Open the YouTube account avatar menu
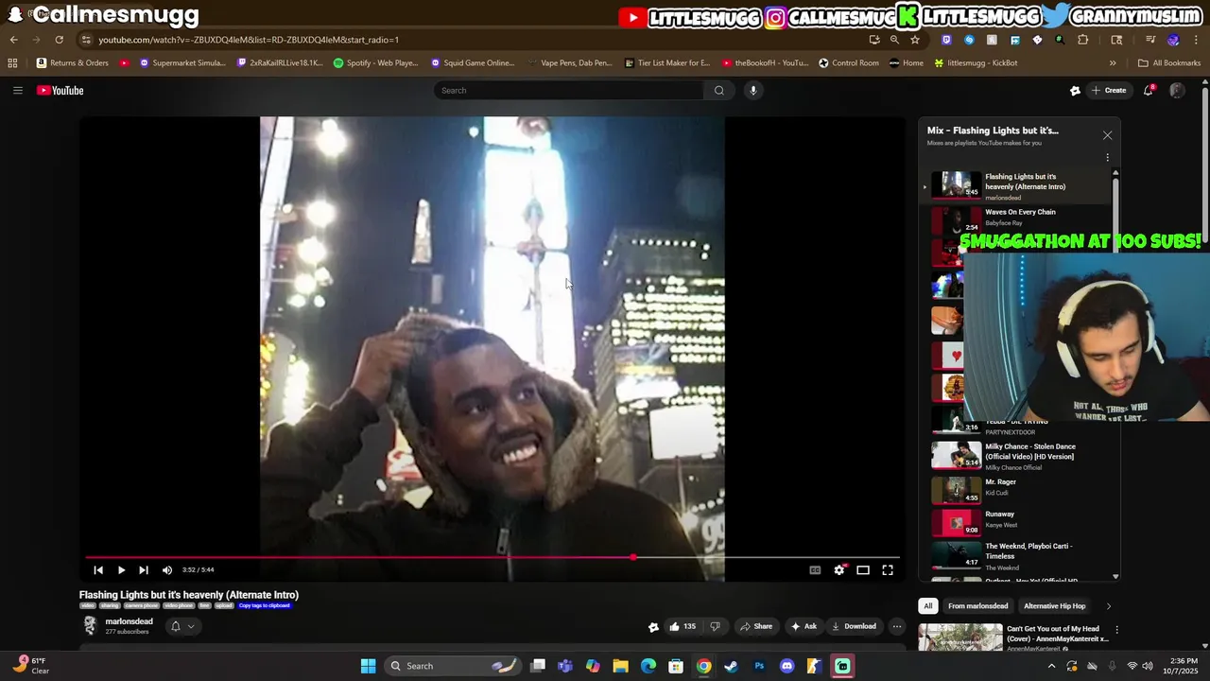This screenshot has width=1210, height=681. click(x=1177, y=91)
